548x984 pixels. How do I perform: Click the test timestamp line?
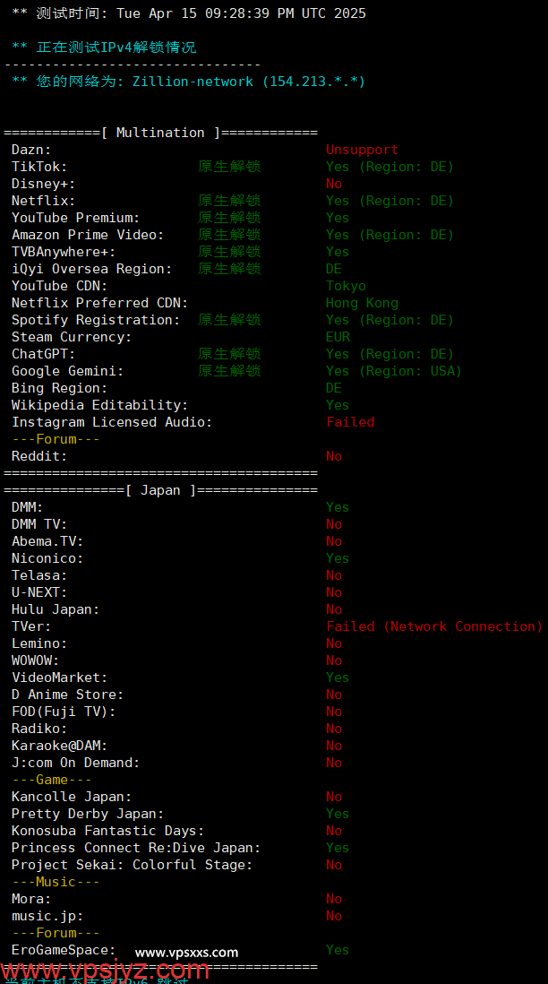click(189, 13)
